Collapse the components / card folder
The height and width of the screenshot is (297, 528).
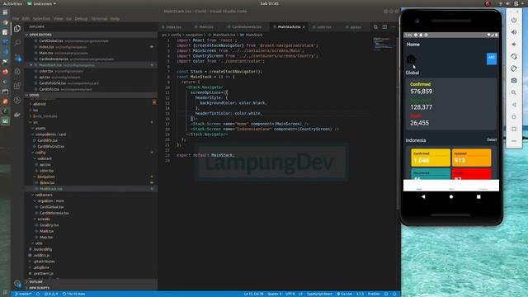pos(50,134)
